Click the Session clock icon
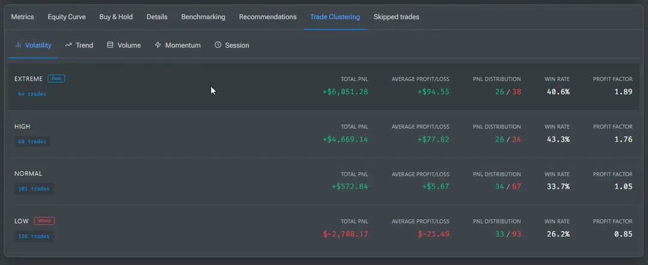The image size is (648, 265). coord(218,45)
